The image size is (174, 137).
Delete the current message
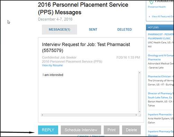[131, 130]
